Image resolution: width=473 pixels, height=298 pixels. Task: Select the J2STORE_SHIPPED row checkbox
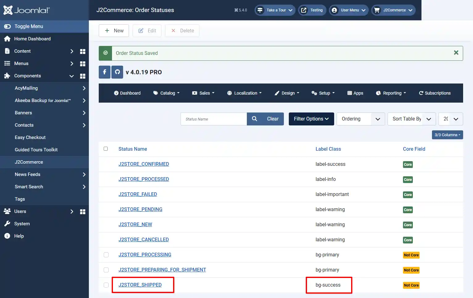pos(106,285)
